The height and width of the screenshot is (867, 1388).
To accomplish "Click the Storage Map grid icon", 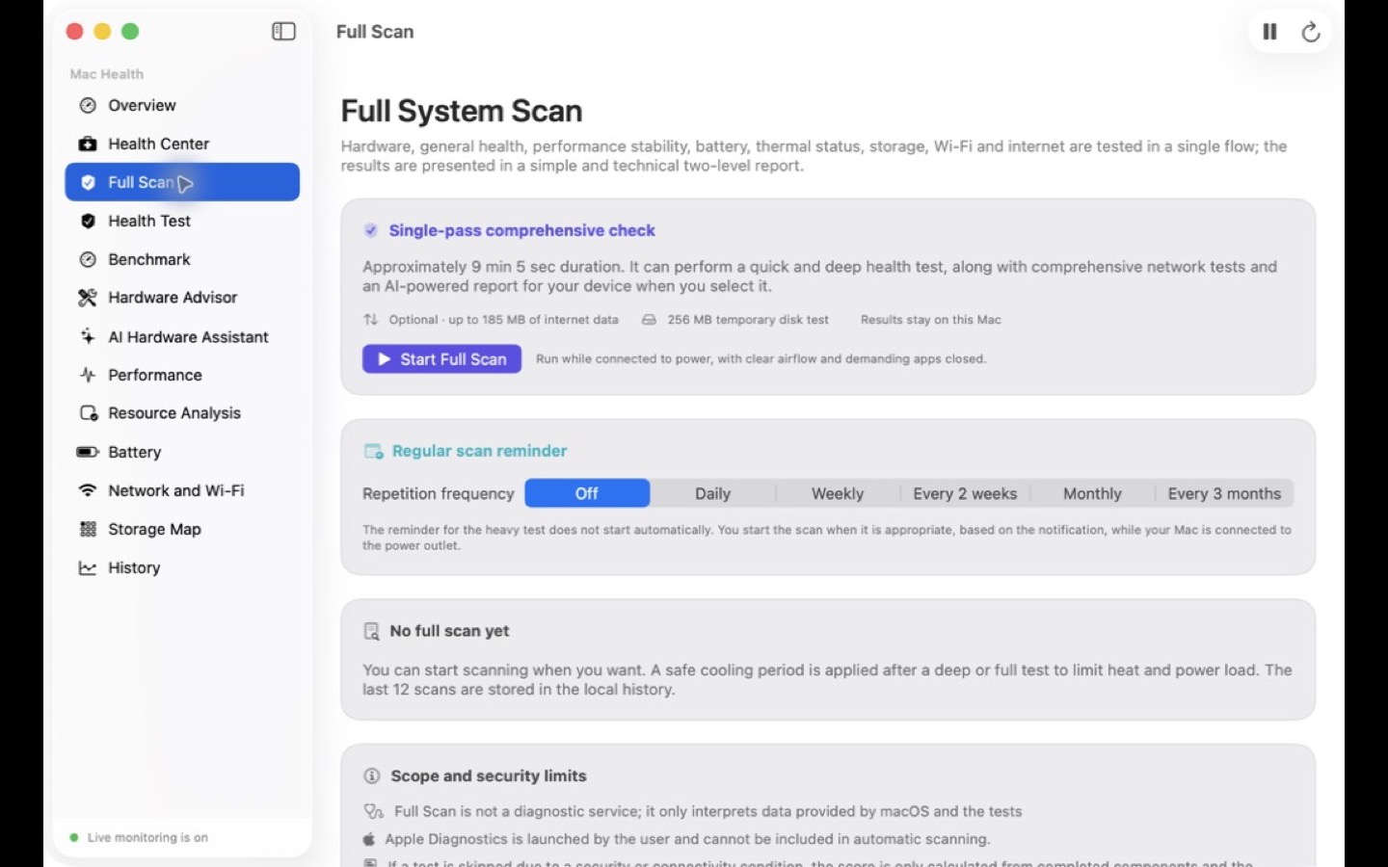I will click(x=88, y=529).
